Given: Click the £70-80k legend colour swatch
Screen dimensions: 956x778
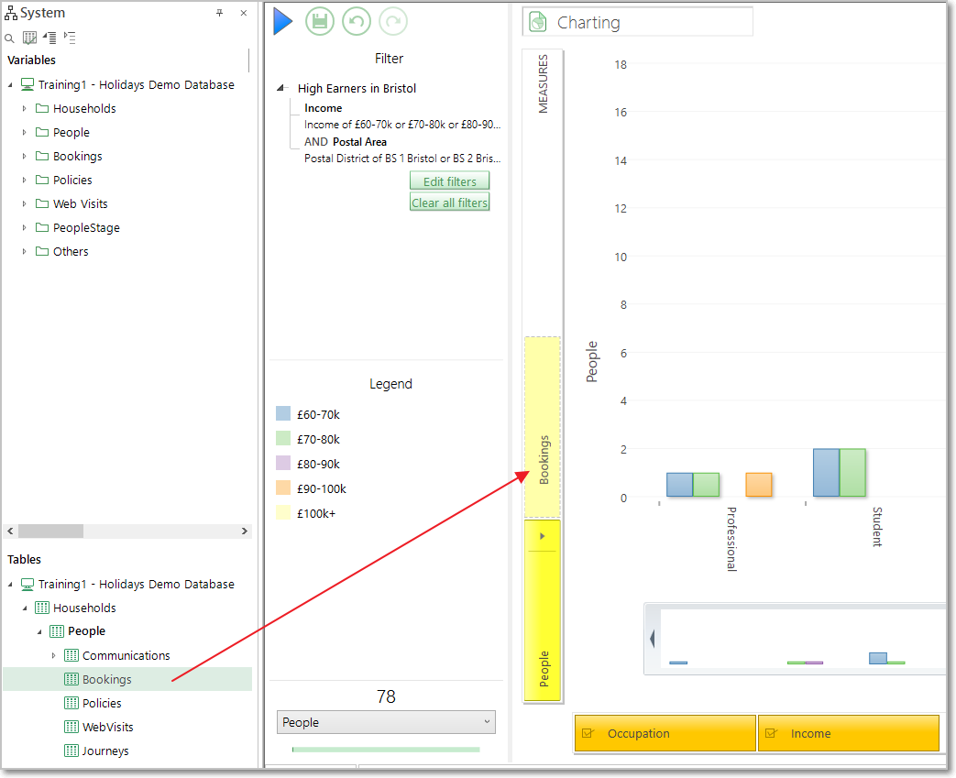Looking at the screenshot, I should pos(283,438).
